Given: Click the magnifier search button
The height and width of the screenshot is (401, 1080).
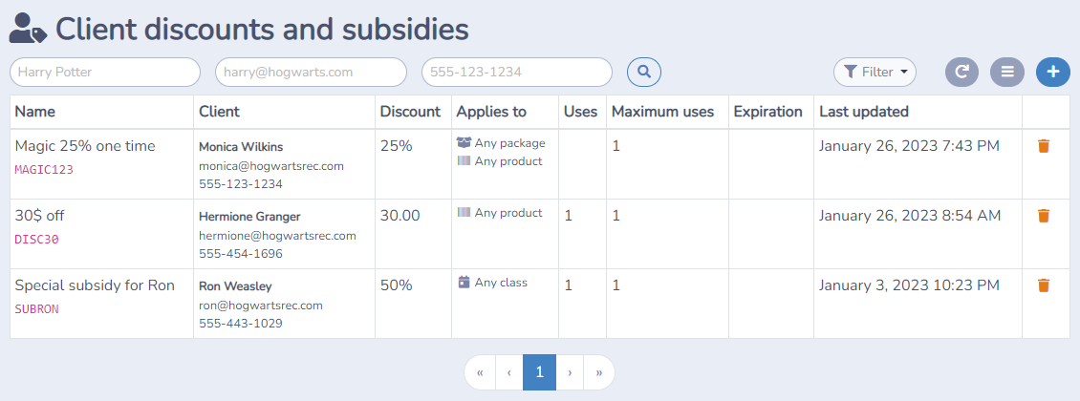Looking at the screenshot, I should click(643, 72).
